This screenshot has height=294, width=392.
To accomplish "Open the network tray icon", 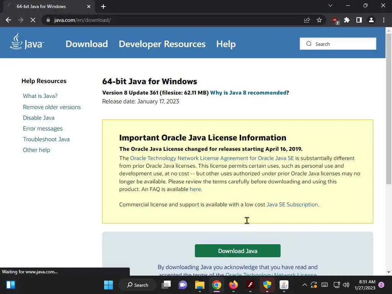I will [x=336, y=285].
